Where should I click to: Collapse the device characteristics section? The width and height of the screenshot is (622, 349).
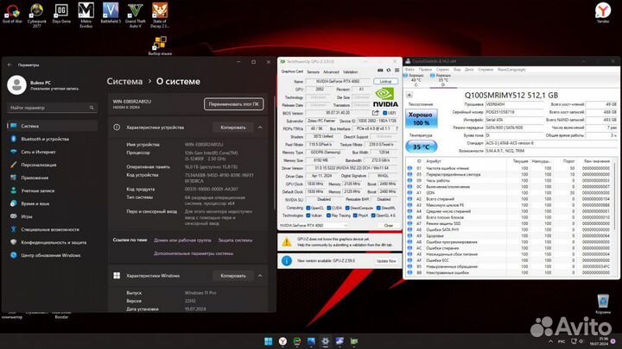pos(260,128)
